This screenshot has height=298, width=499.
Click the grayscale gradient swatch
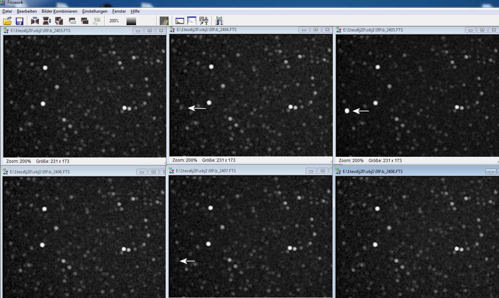coord(131,21)
